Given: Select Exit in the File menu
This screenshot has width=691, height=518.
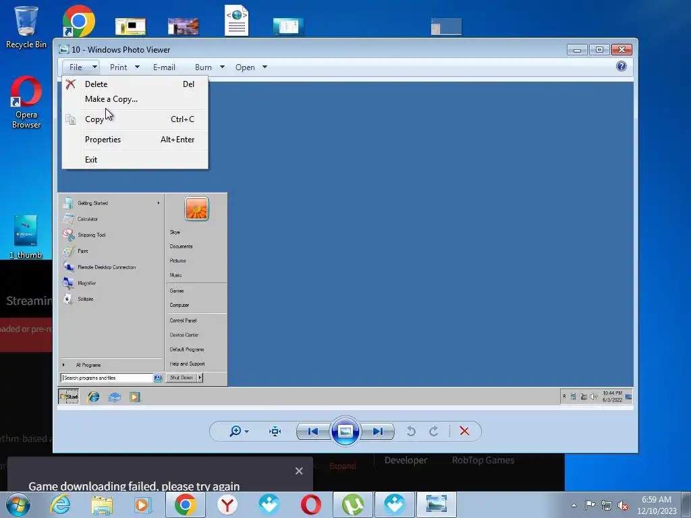Looking at the screenshot, I should [x=135, y=160].
